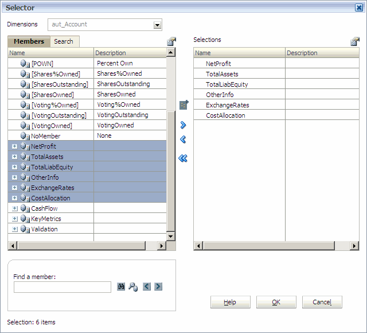Click the Members Description column header
The image size is (367, 333).
130,53
